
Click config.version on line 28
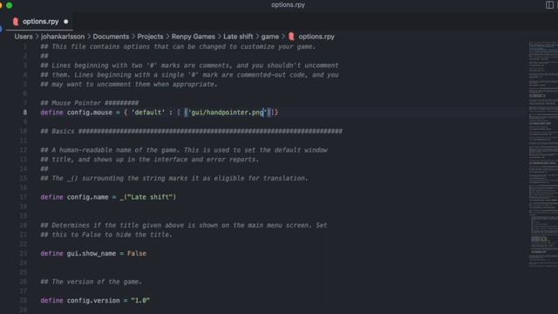point(93,300)
